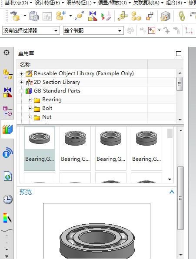The image size is (196, 259).
Task: Click thumbnail list down arrow
Action: pyautogui.click(x=170, y=179)
